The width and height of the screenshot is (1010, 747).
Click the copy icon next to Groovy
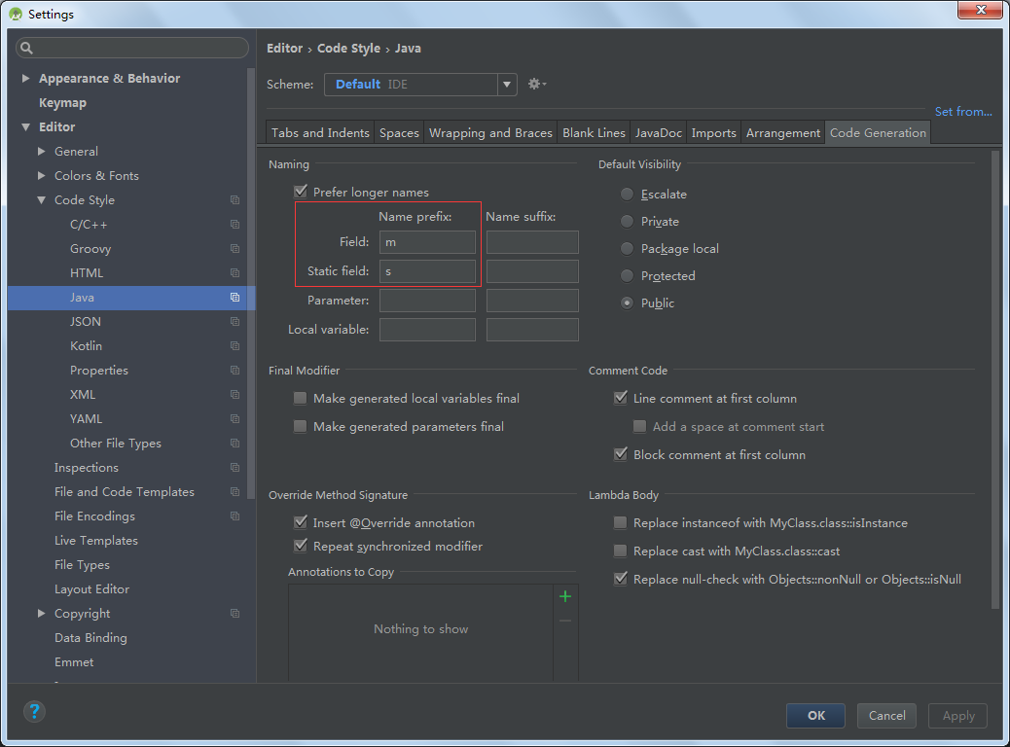pos(235,249)
